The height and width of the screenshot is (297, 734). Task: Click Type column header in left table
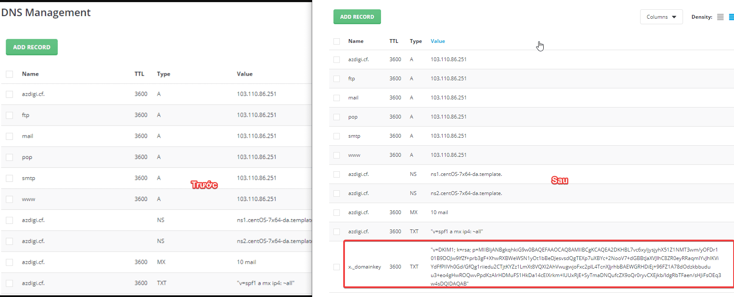pos(164,74)
